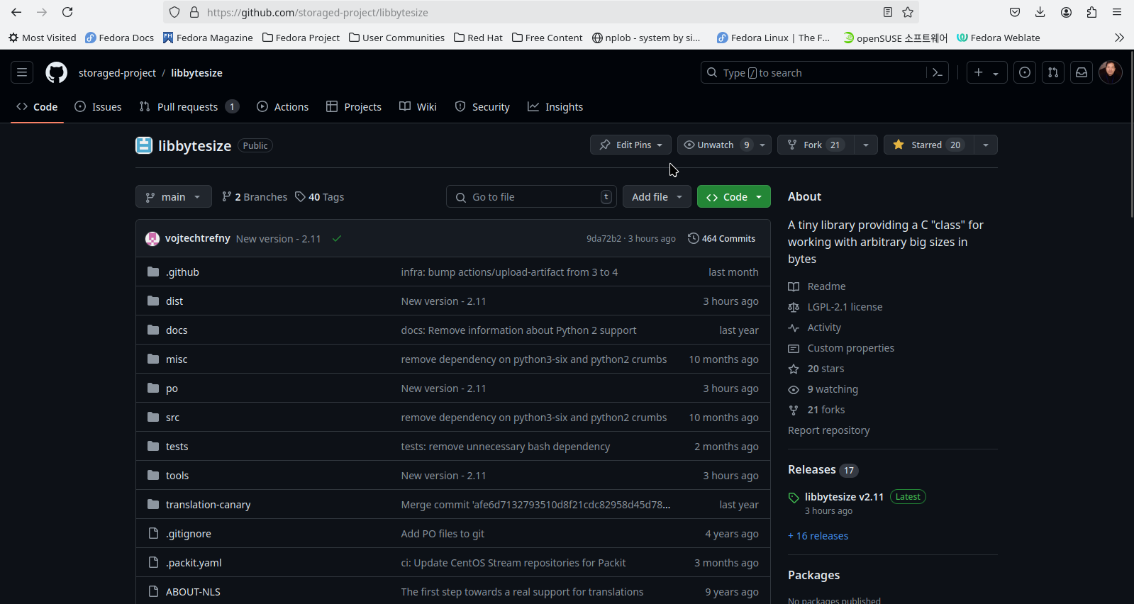This screenshot has width=1134, height=604.
Task: Open your pull requests icon in header
Action: (1053, 72)
